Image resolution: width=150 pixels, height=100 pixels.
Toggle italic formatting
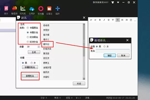point(104,20)
